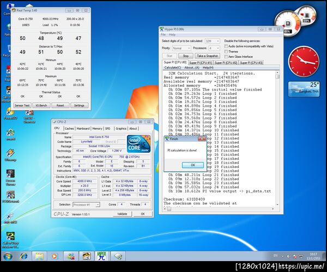Open the Network desktop icon
The image size is (327, 272).
[x=8, y=30]
